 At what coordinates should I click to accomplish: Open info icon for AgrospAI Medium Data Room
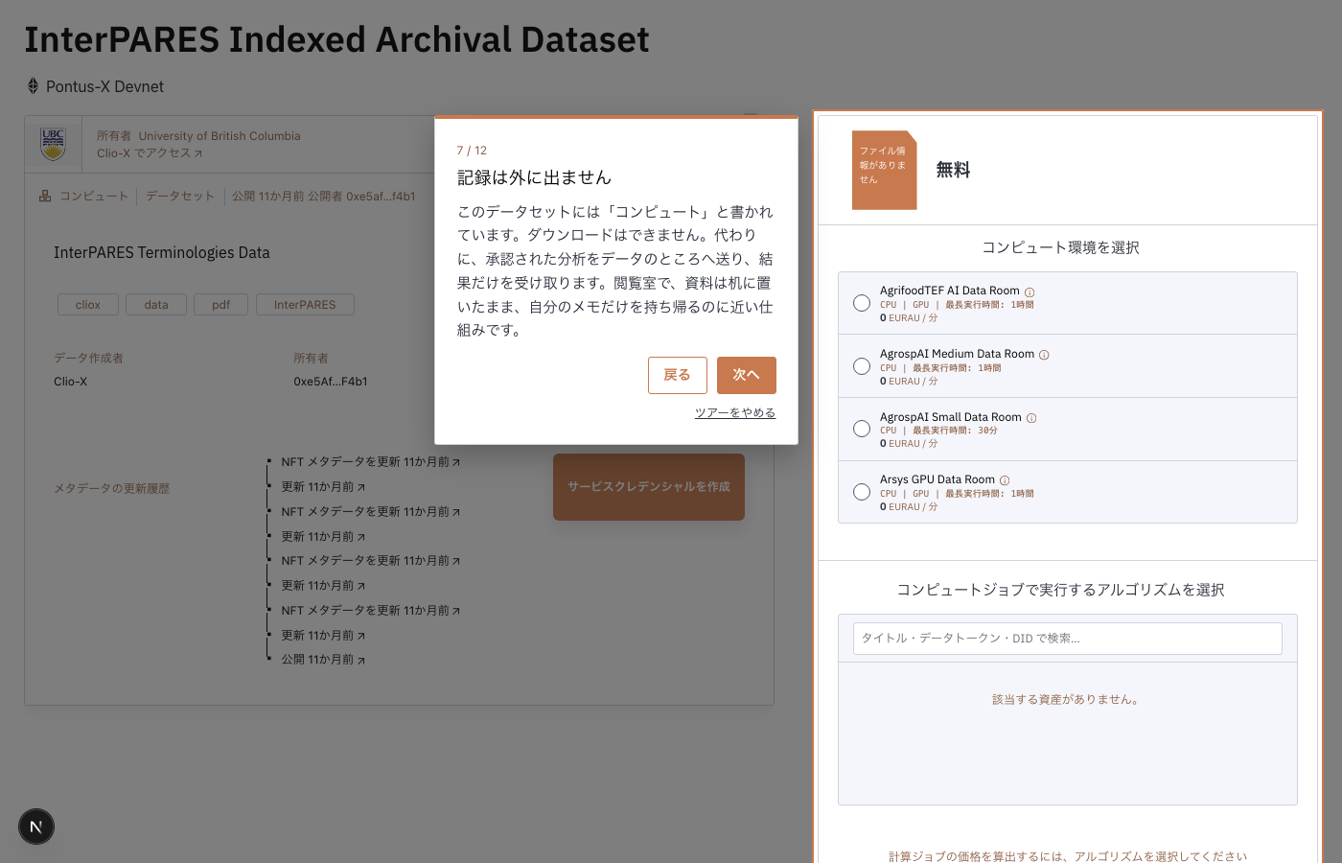coord(1044,355)
